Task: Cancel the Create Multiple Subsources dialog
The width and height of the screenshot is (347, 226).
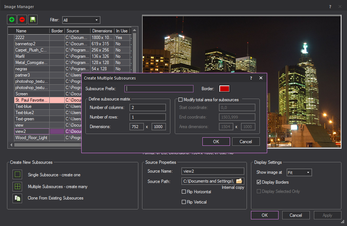Action: pyautogui.click(x=246, y=141)
